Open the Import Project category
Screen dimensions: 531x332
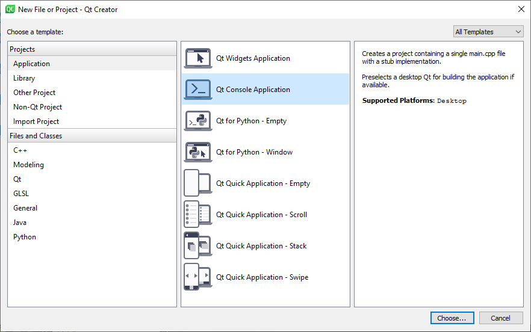36,121
